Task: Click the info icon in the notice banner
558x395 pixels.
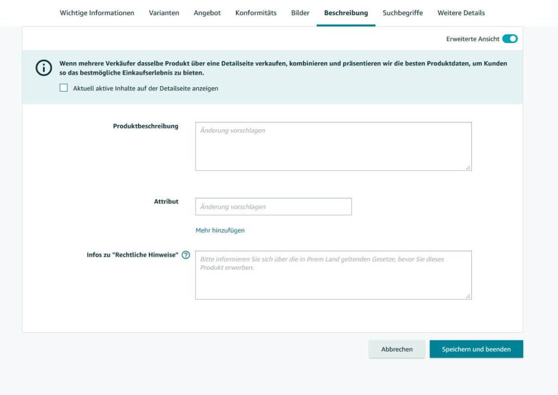Action: [x=43, y=68]
